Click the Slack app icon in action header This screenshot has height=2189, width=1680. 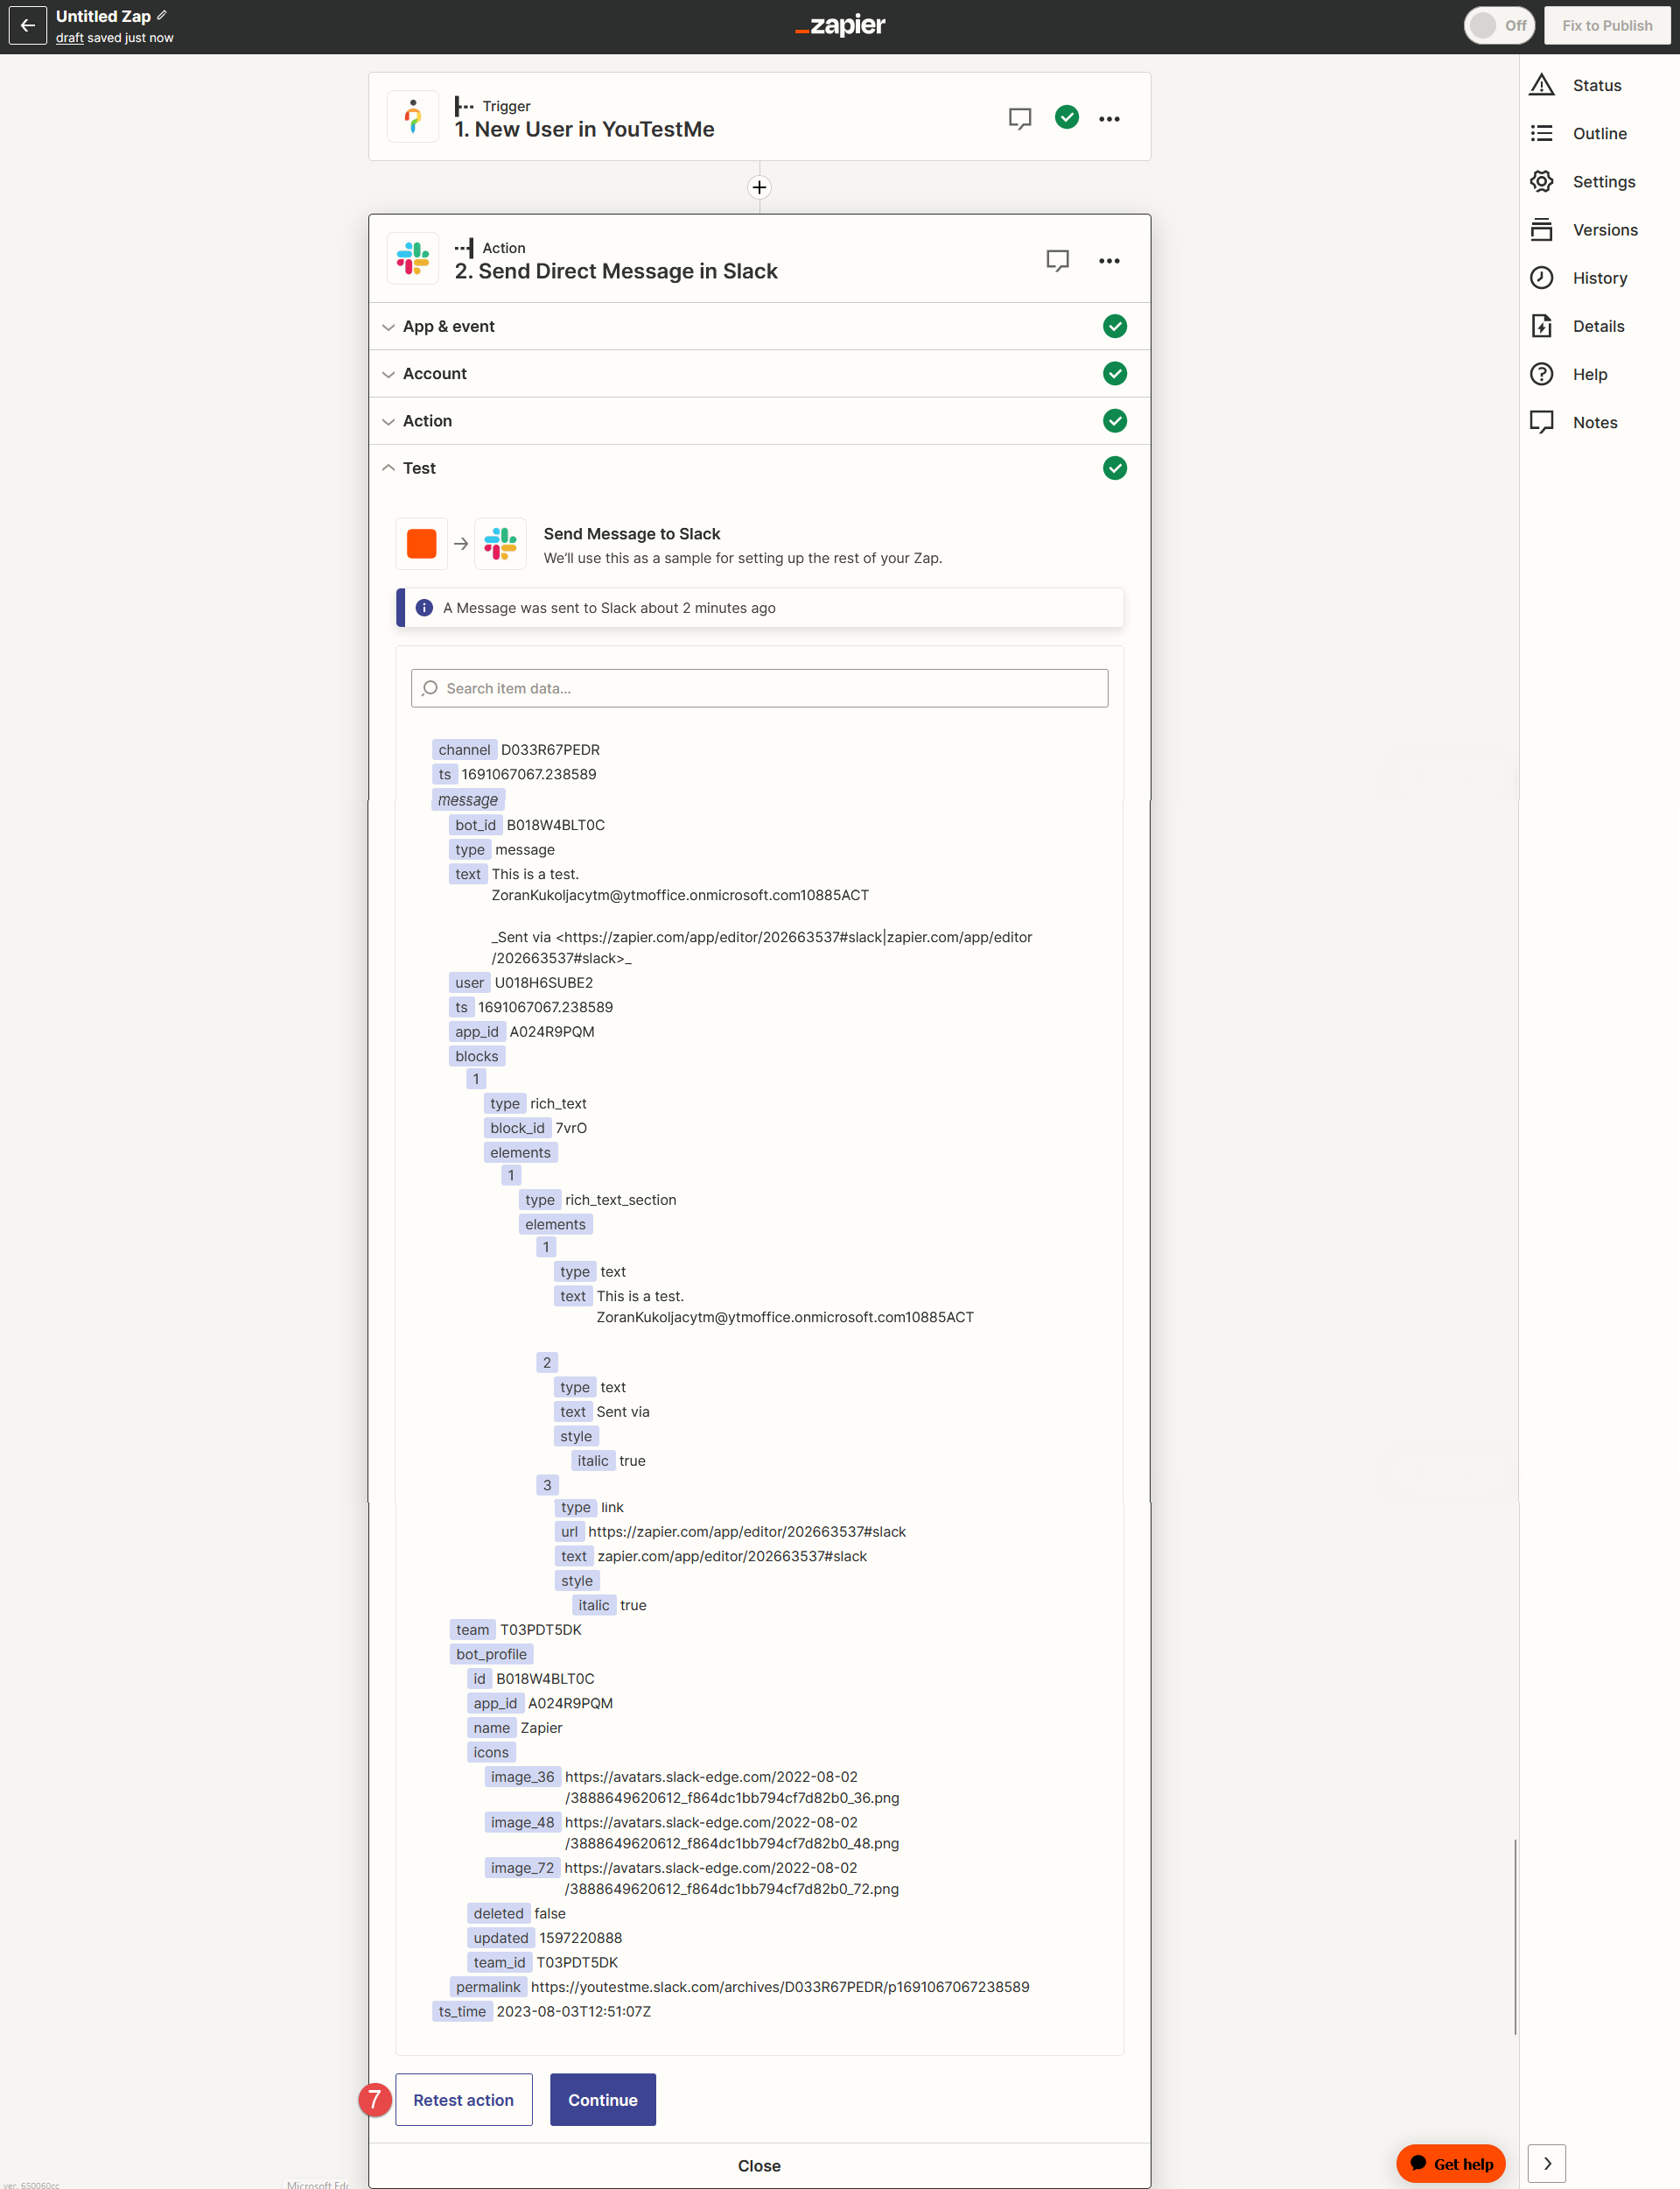click(413, 259)
